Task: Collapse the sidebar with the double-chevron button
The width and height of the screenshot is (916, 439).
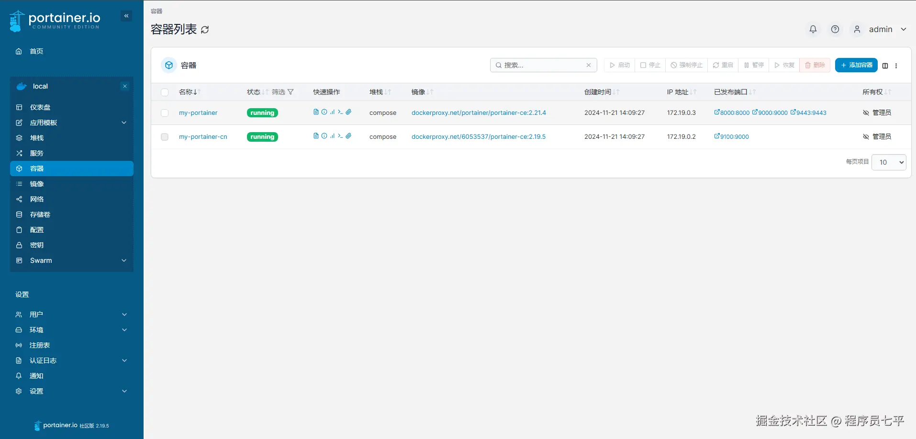Action: tap(126, 16)
